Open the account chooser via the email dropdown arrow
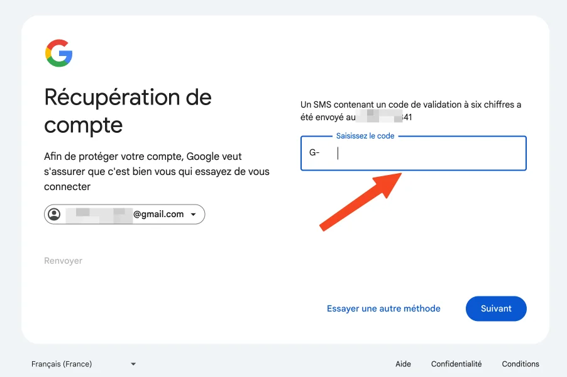Viewport: 567px width, 377px height. [193, 214]
